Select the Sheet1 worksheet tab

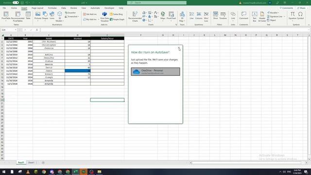point(31,162)
